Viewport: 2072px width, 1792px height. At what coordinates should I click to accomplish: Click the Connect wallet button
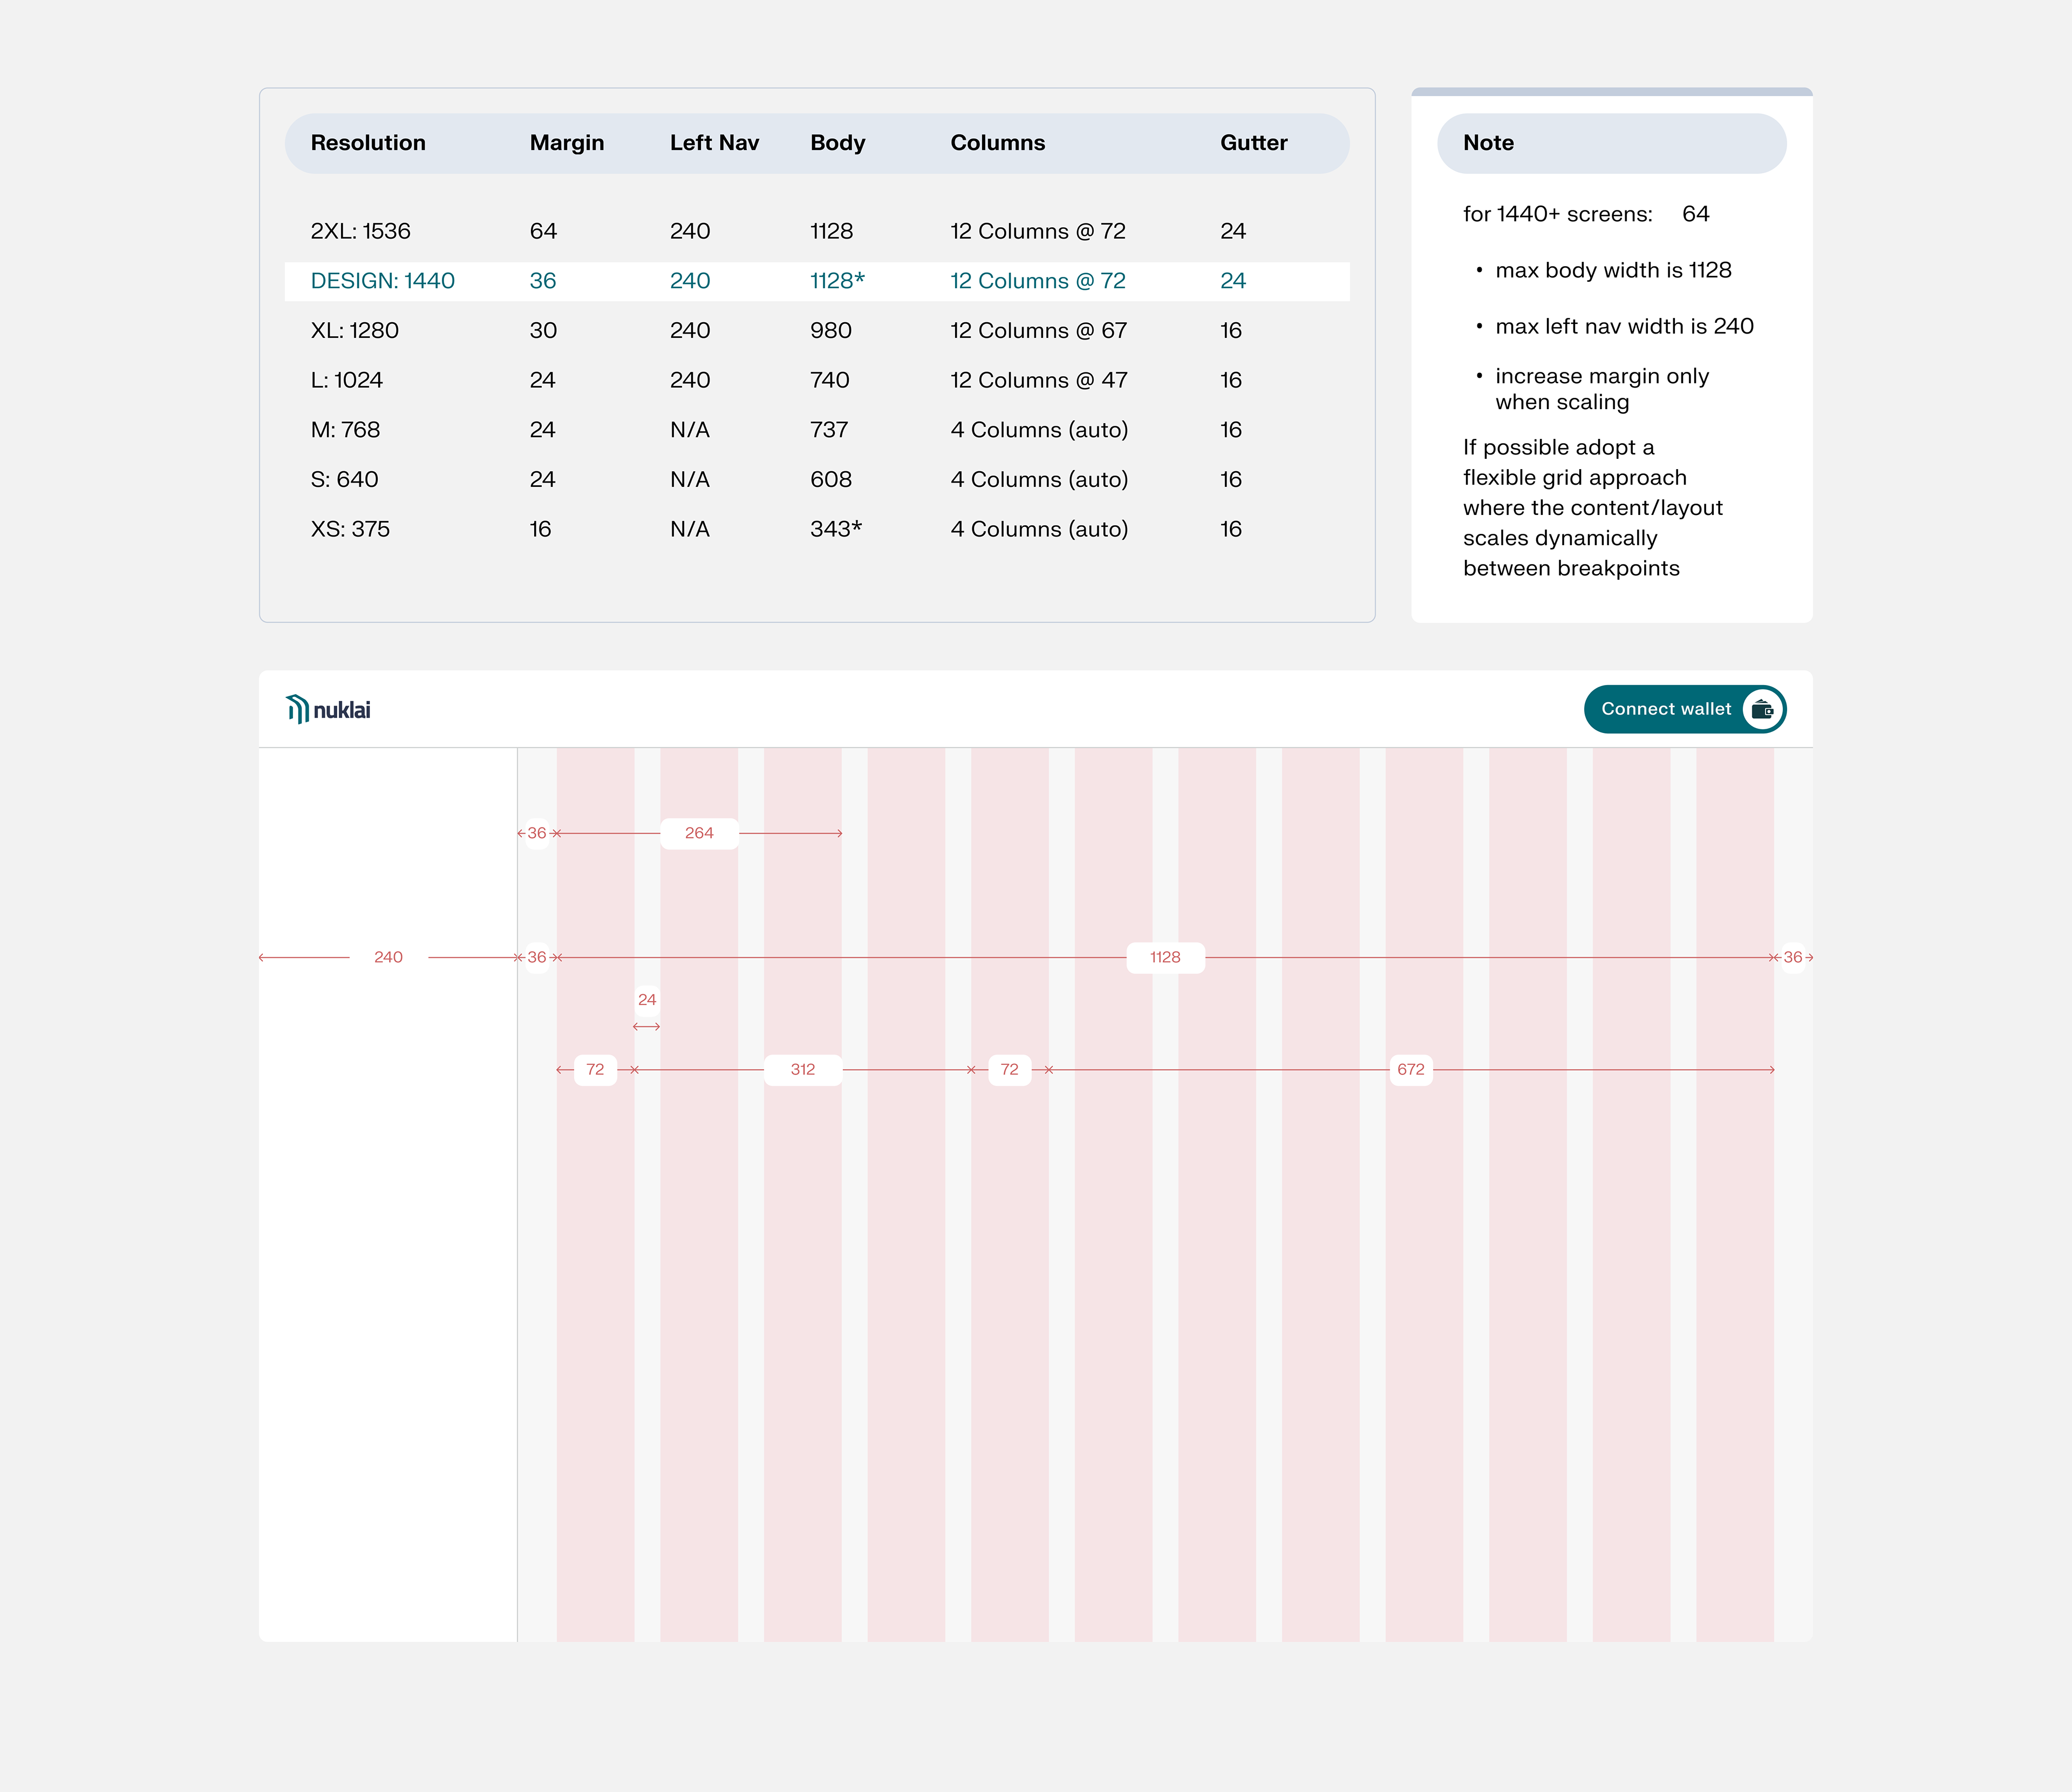coord(1685,709)
